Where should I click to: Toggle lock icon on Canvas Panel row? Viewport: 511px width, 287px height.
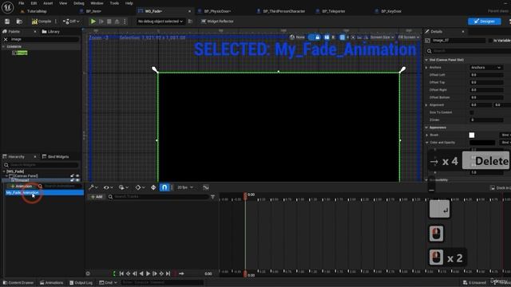pos(73,176)
